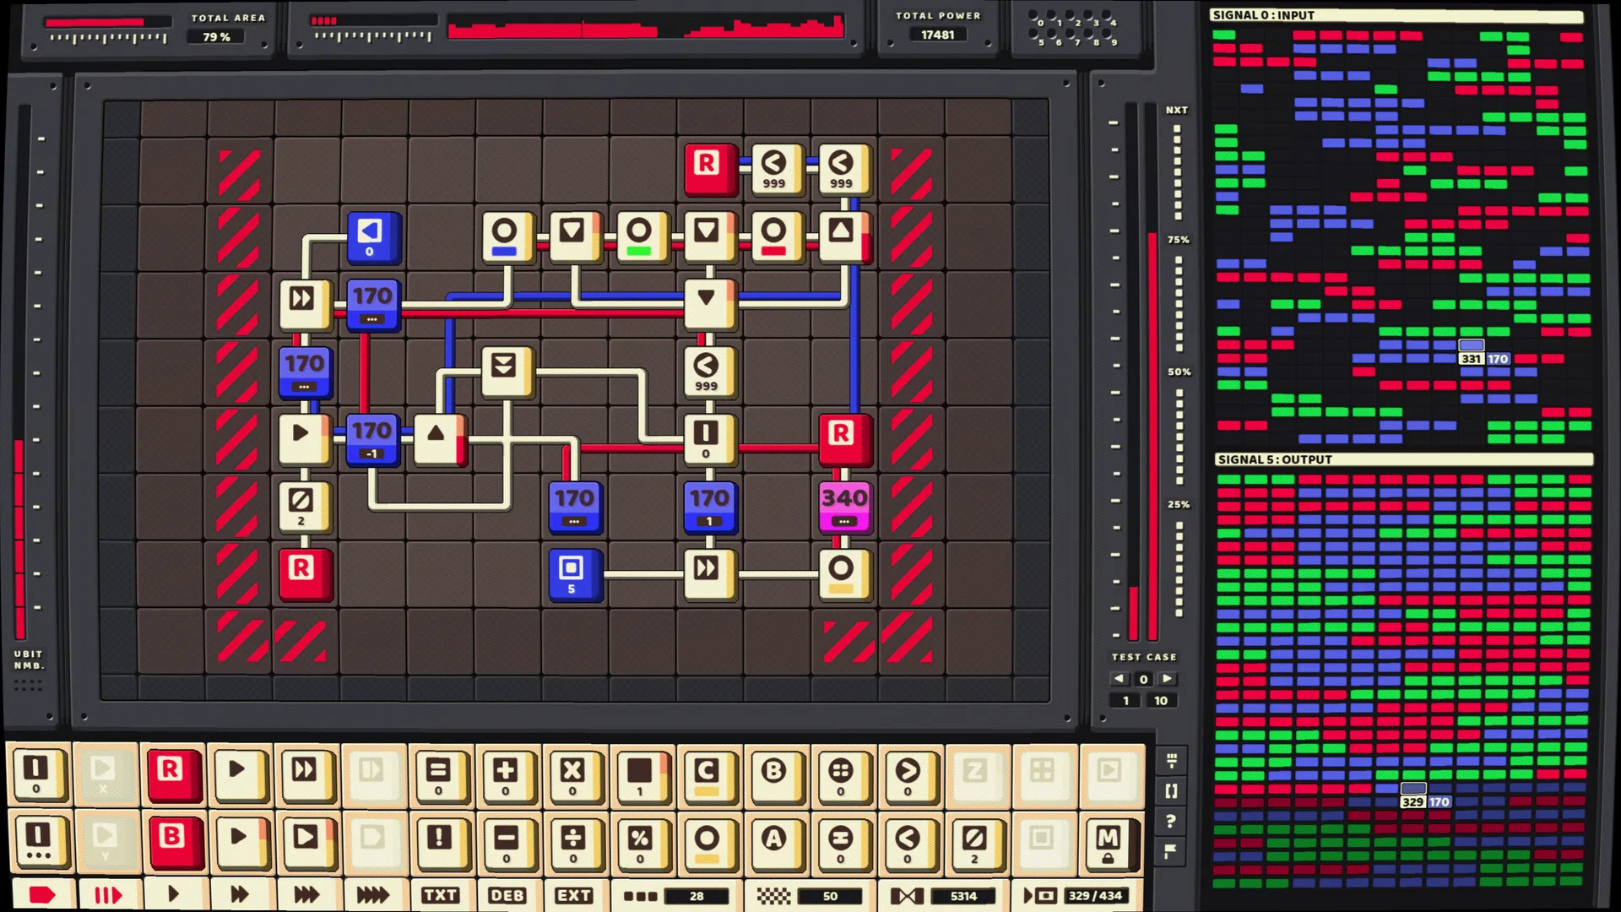Select the blue node labeled 5 on board
1621x912 pixels.
[x=574, y=574]
